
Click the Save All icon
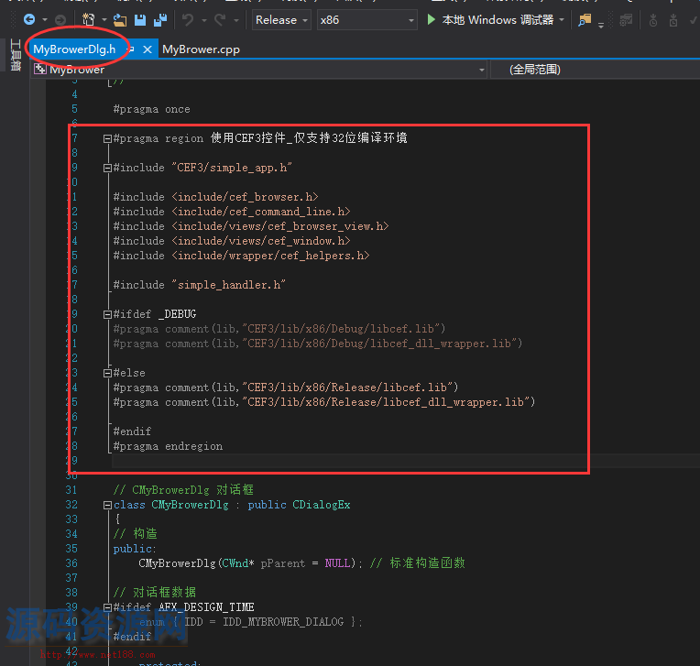160,20
